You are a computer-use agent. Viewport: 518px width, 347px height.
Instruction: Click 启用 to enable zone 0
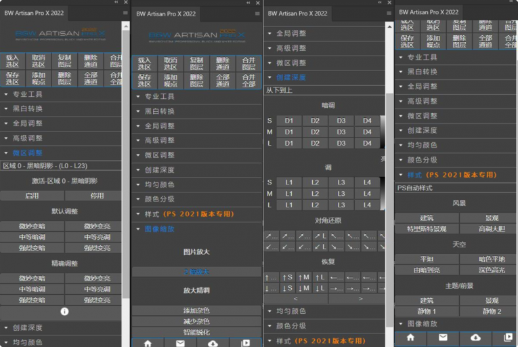click(x=32, y=195)
